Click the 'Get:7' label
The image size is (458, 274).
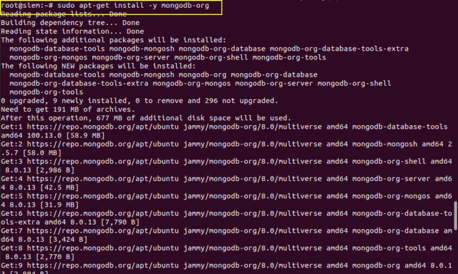[x=12, y=231]
